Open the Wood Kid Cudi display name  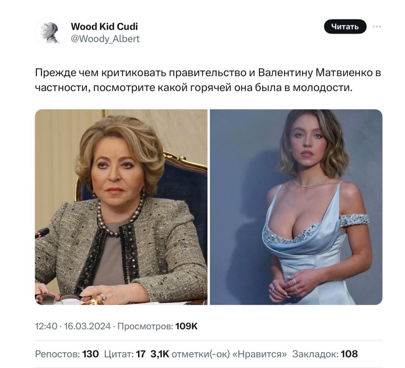coord(104,26)
